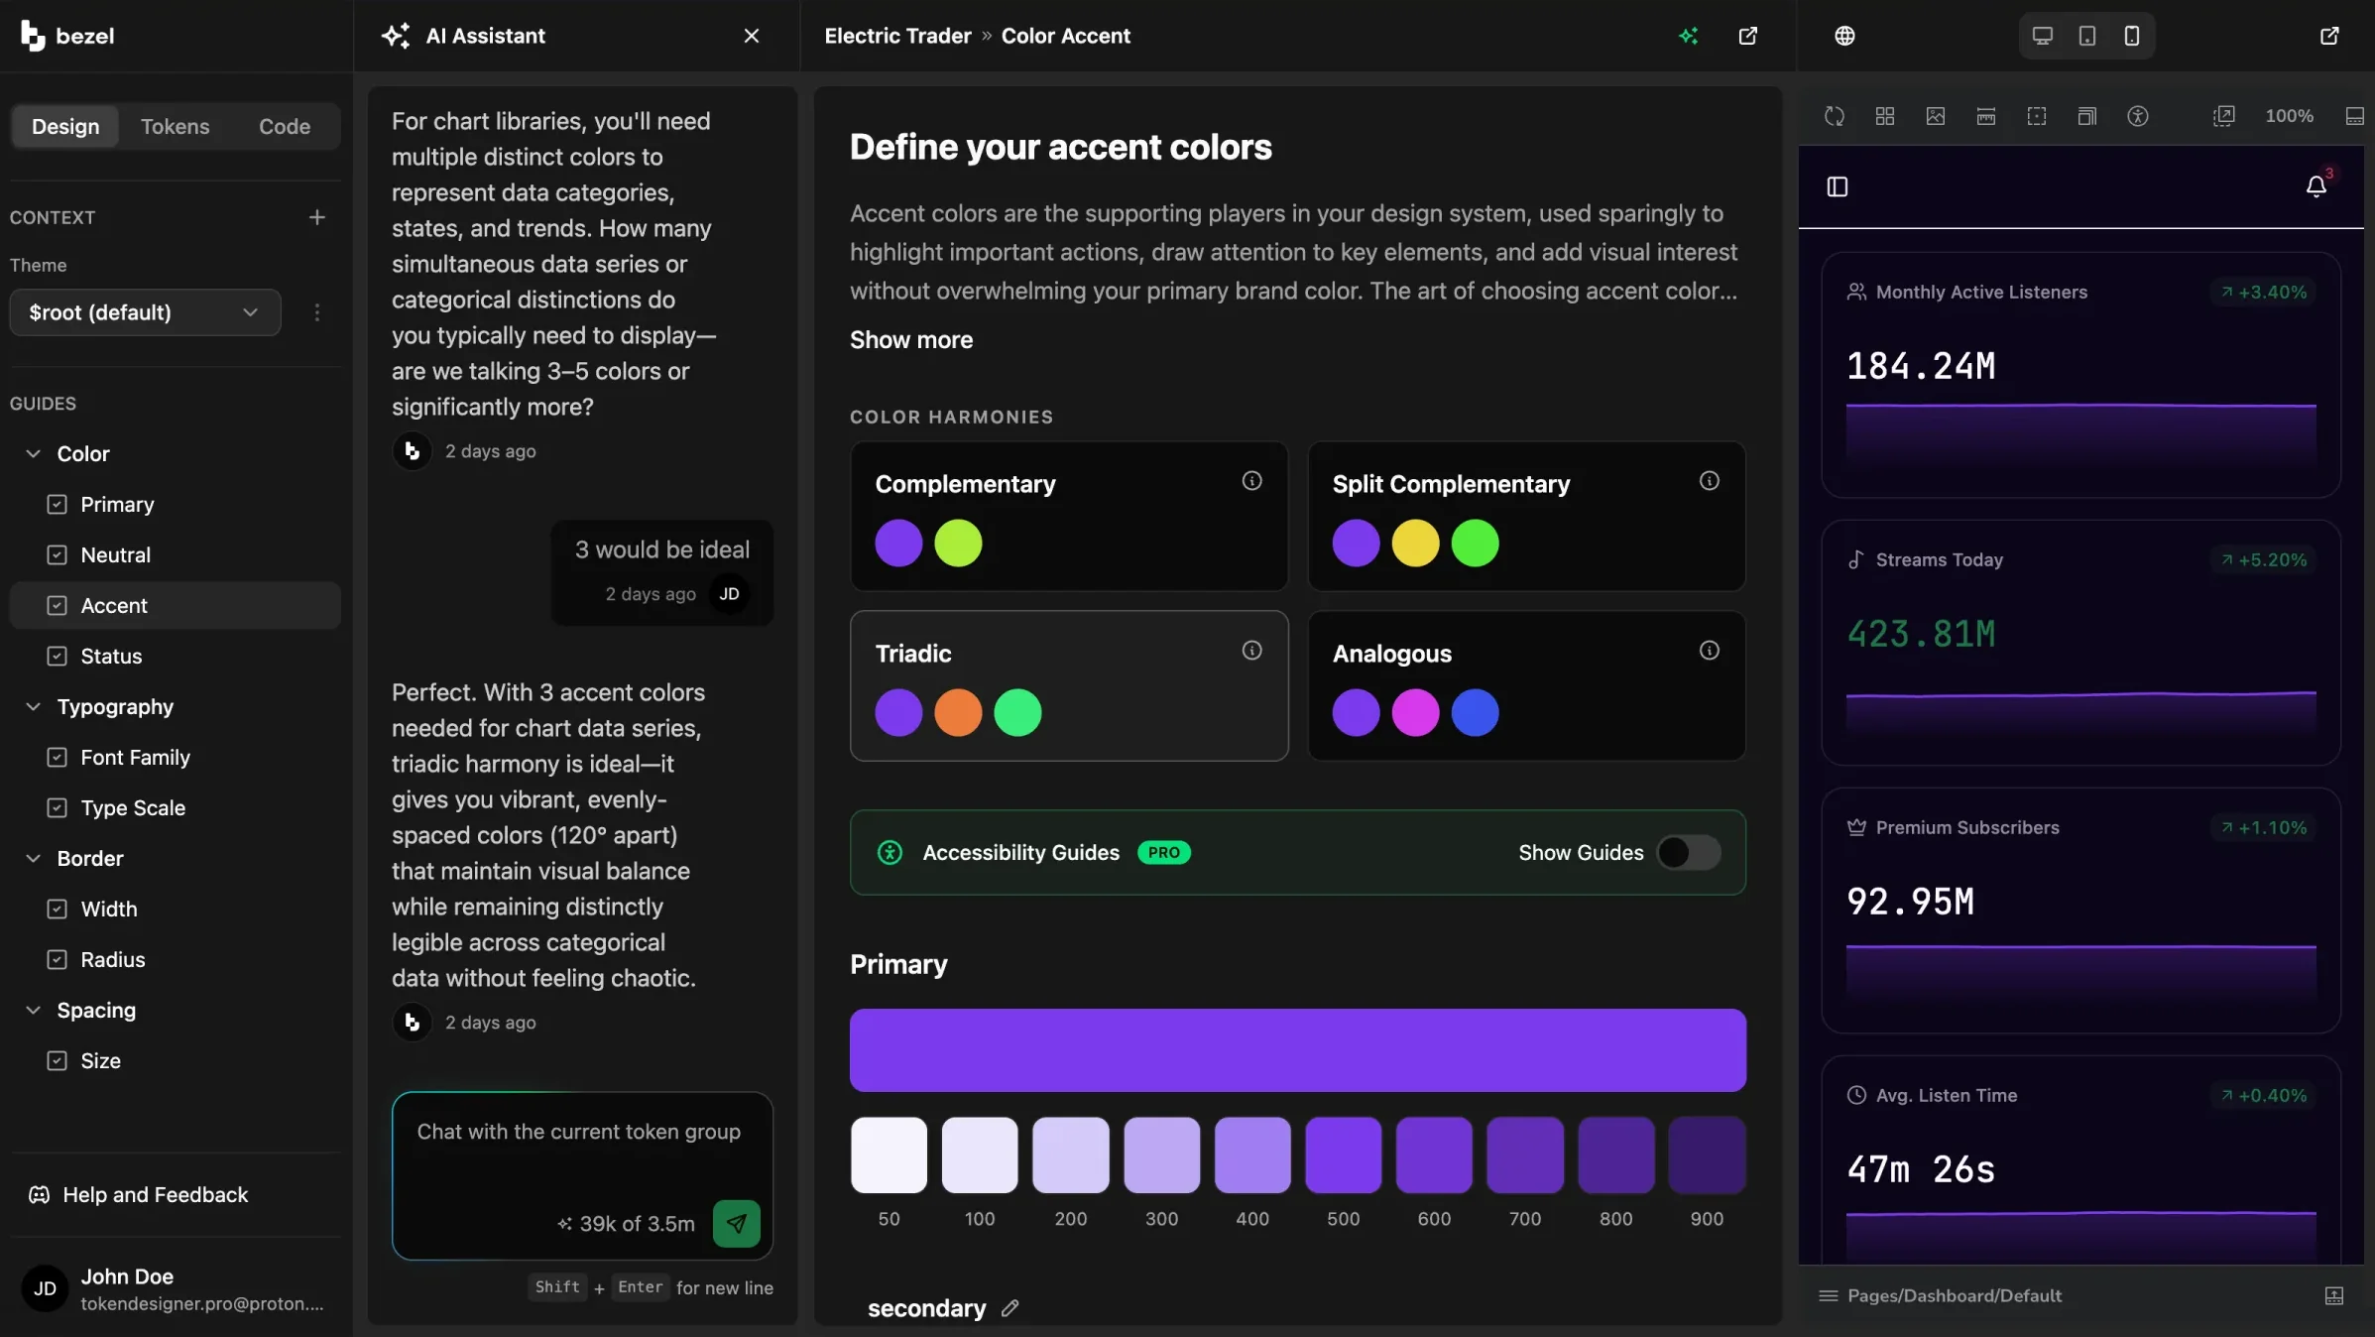
Task: Open Color Accent guide in new window
Action: pyautogui.click(x=1748, y=36)
